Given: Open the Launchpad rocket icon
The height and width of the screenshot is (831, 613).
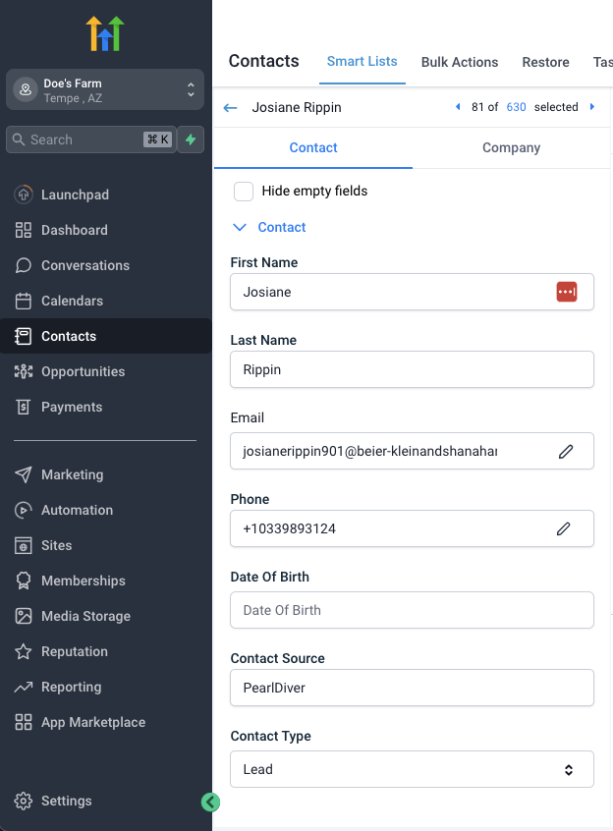Looking at the screenshot, I should 24,194.
